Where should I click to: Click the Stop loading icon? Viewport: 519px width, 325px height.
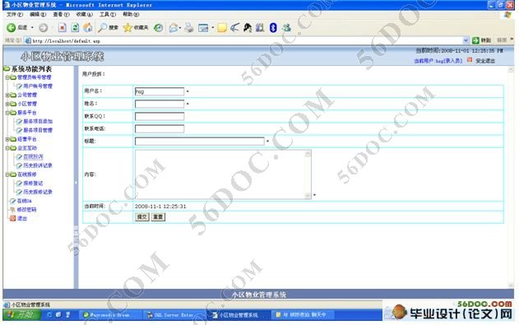(62, 28)
